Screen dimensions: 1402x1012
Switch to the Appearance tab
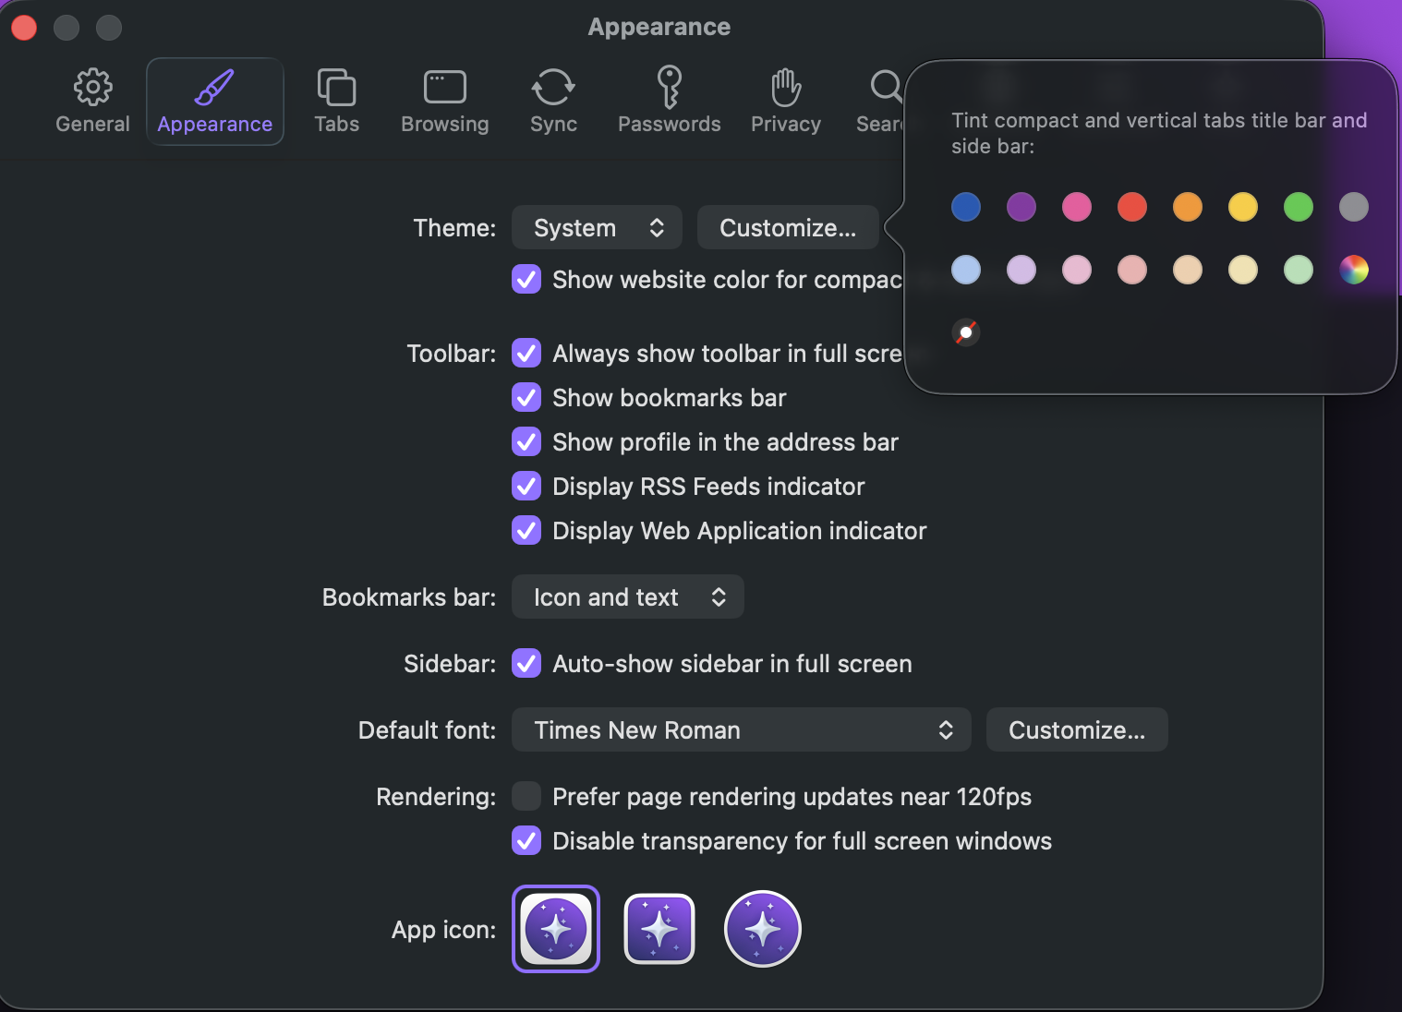pos(214,102)
